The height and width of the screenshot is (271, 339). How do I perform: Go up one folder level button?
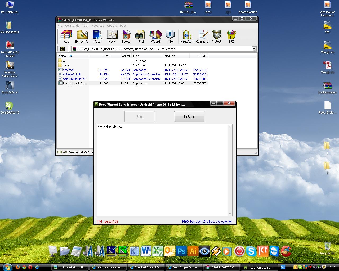tap(63, 49)
